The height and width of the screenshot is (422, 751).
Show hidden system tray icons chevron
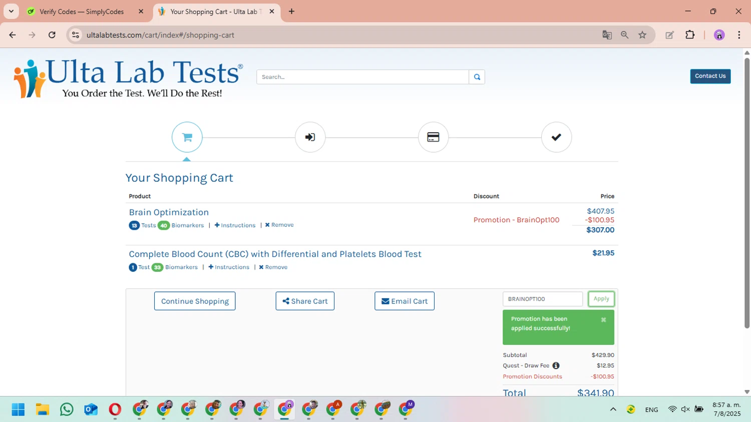point(613,409)
